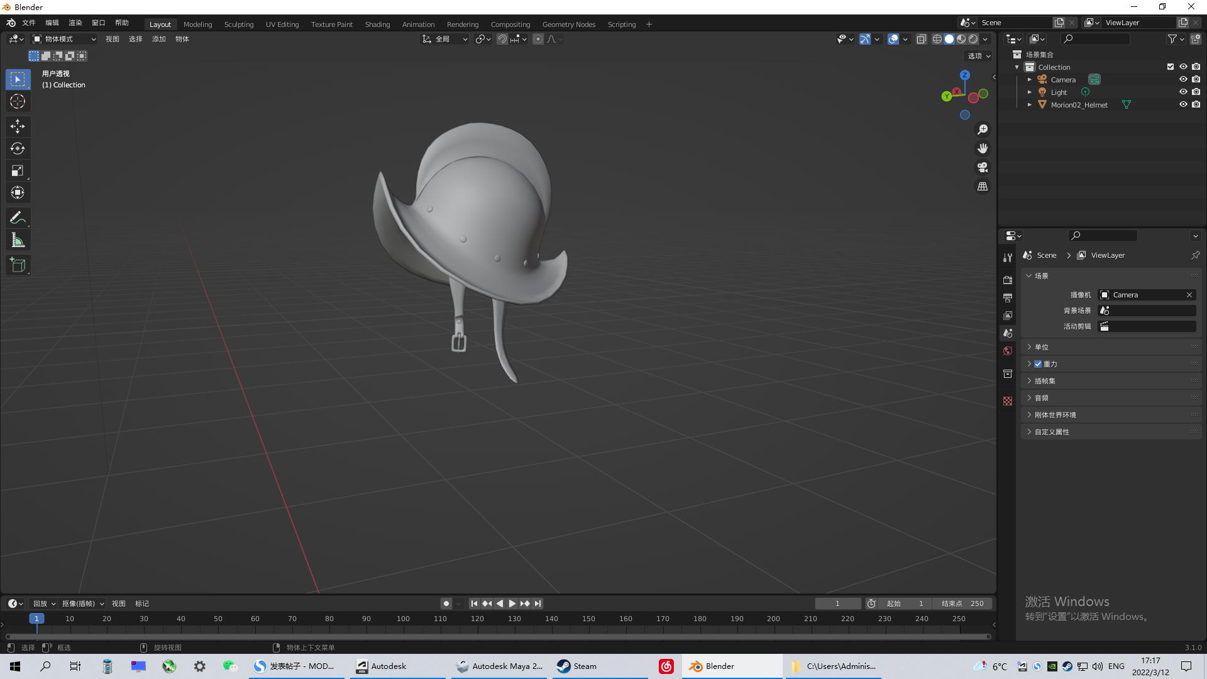Viewport: 1207px width, 679px height.
Task: Pick the Annotate pencil tool
Action: [18, 218]
